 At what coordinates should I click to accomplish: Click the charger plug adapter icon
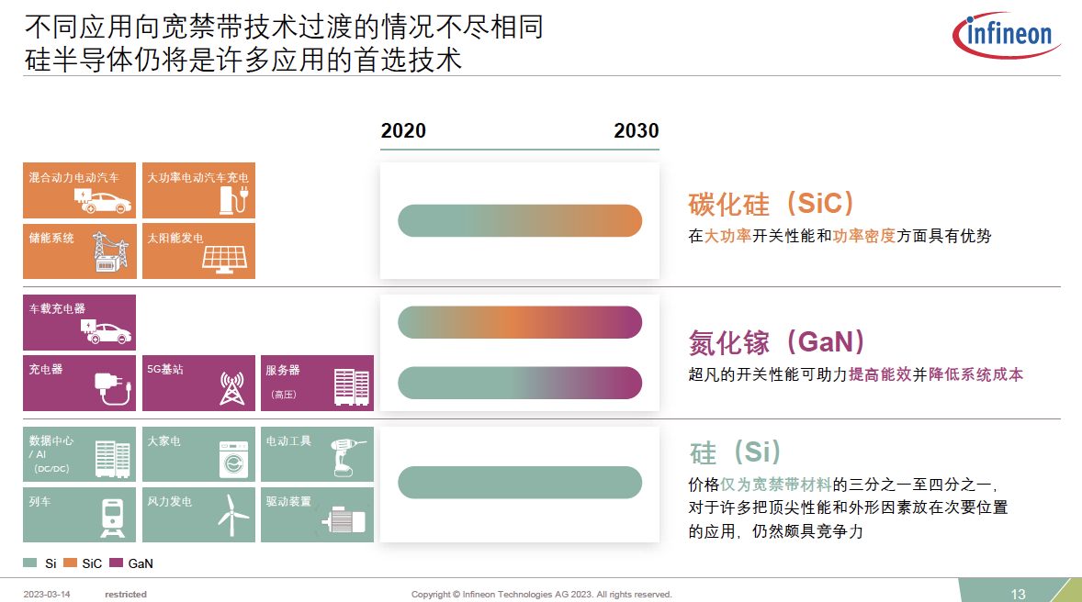point(113,388)
